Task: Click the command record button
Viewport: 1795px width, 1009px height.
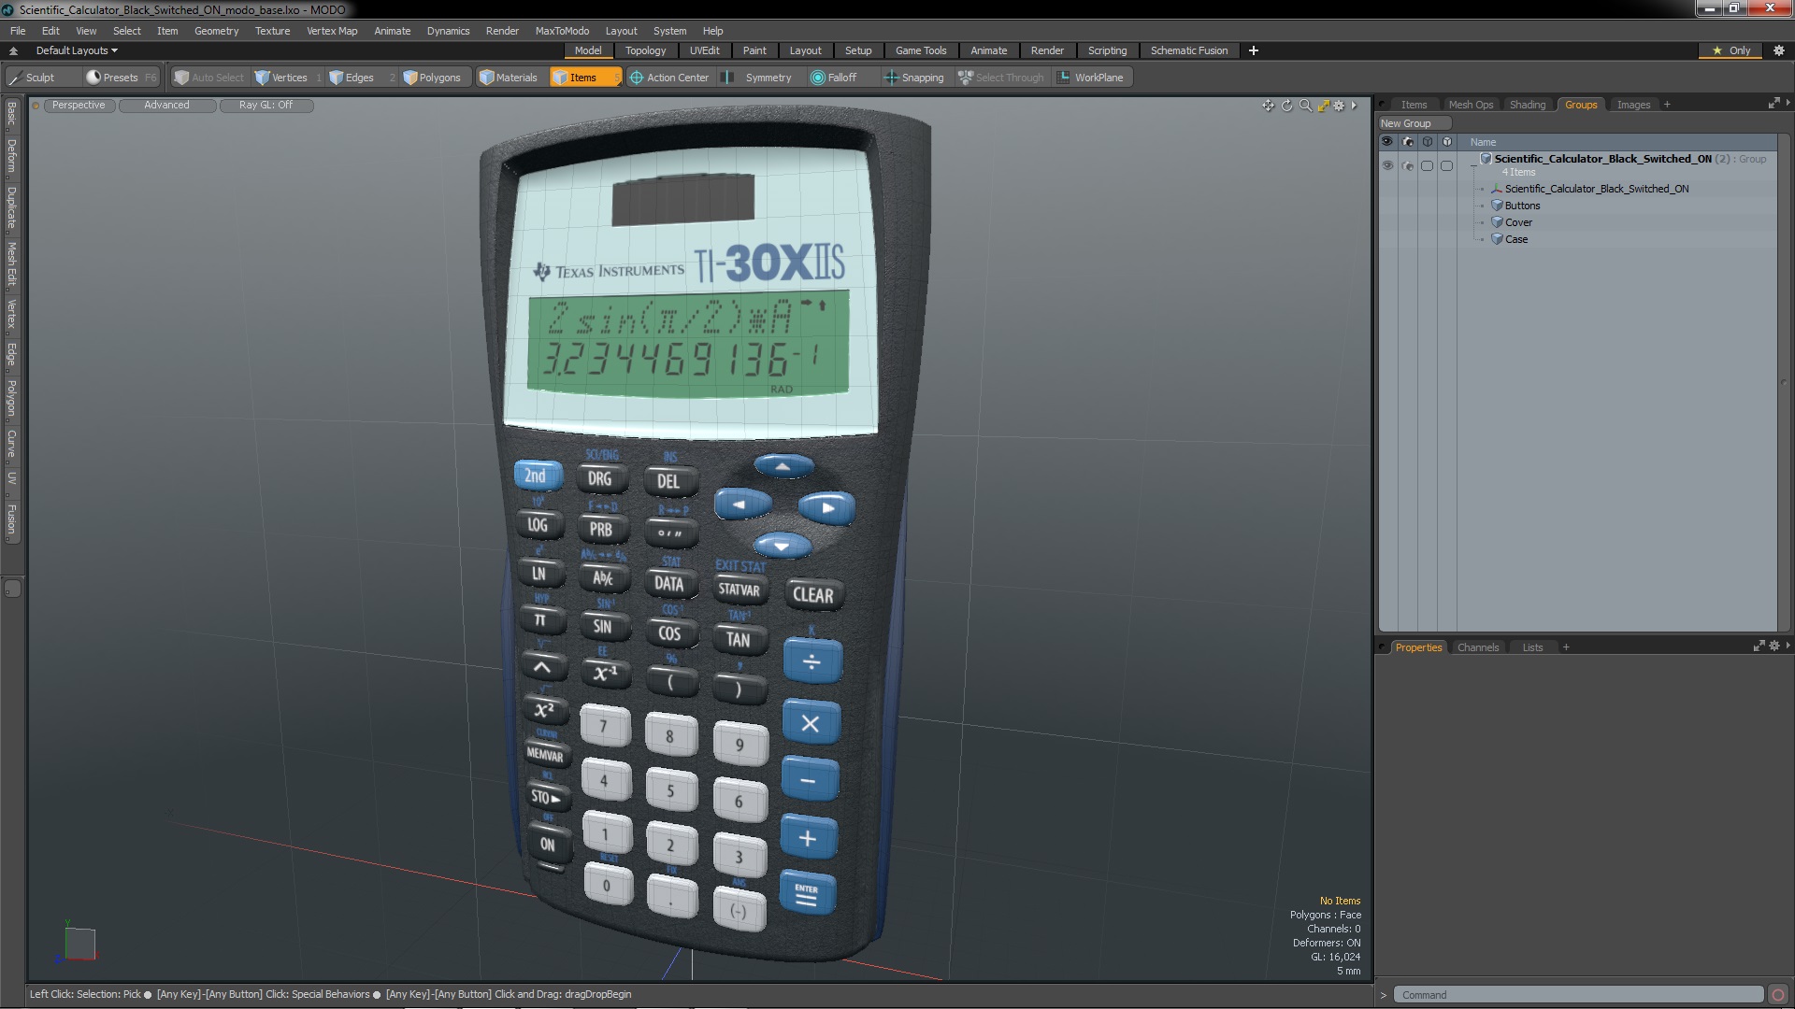Action: [1778, 995]
